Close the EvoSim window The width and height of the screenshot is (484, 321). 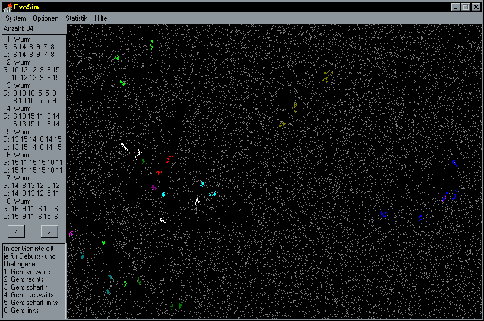click(x=476, y=7)
